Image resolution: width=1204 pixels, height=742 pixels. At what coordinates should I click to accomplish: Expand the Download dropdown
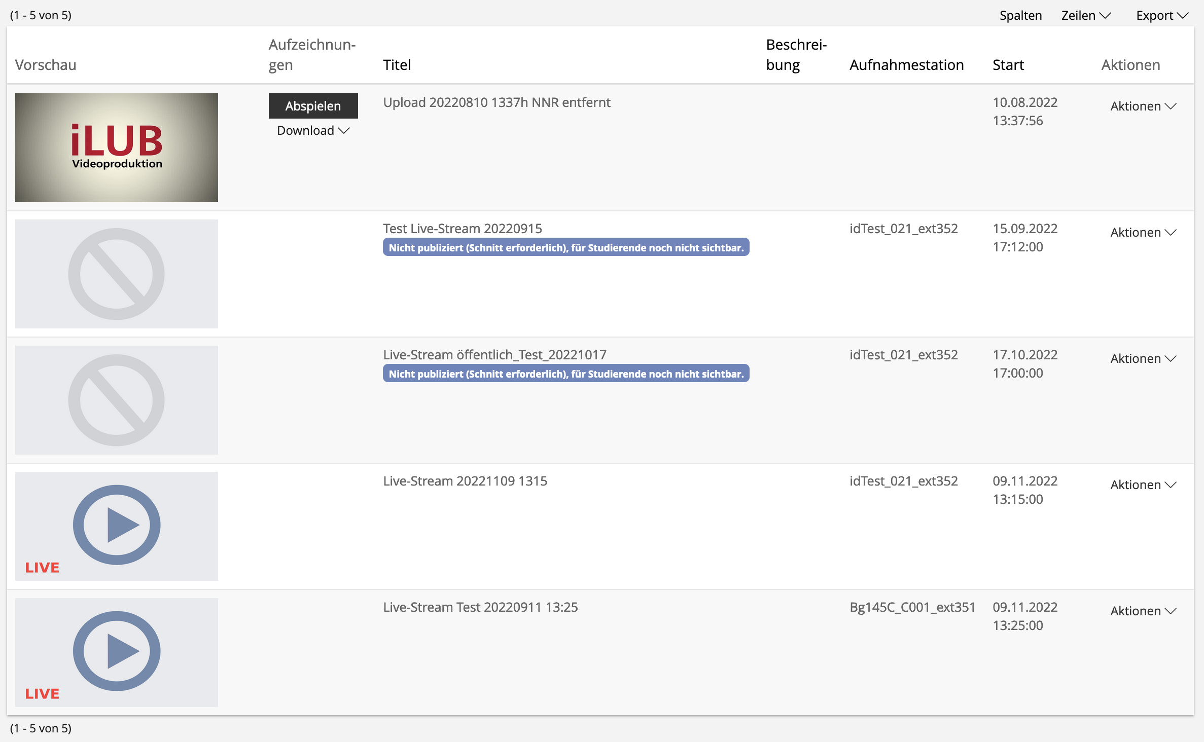tap(313, 131)
